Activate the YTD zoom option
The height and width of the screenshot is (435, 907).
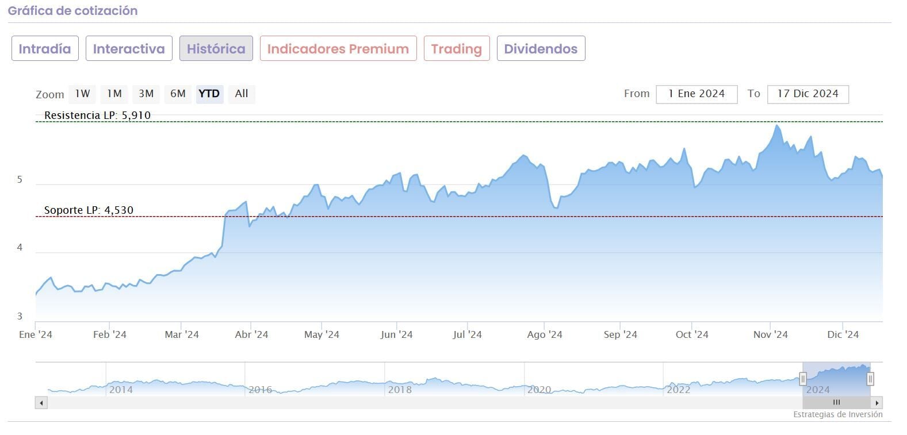click(x=209, y=94)
